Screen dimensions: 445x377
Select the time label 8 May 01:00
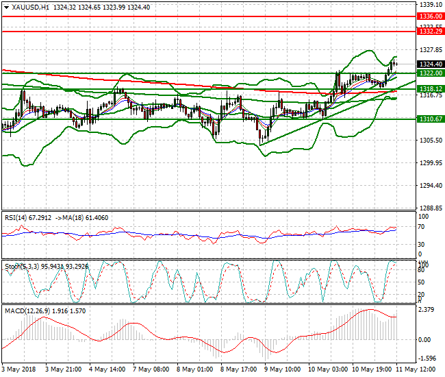tap(194, 369)
